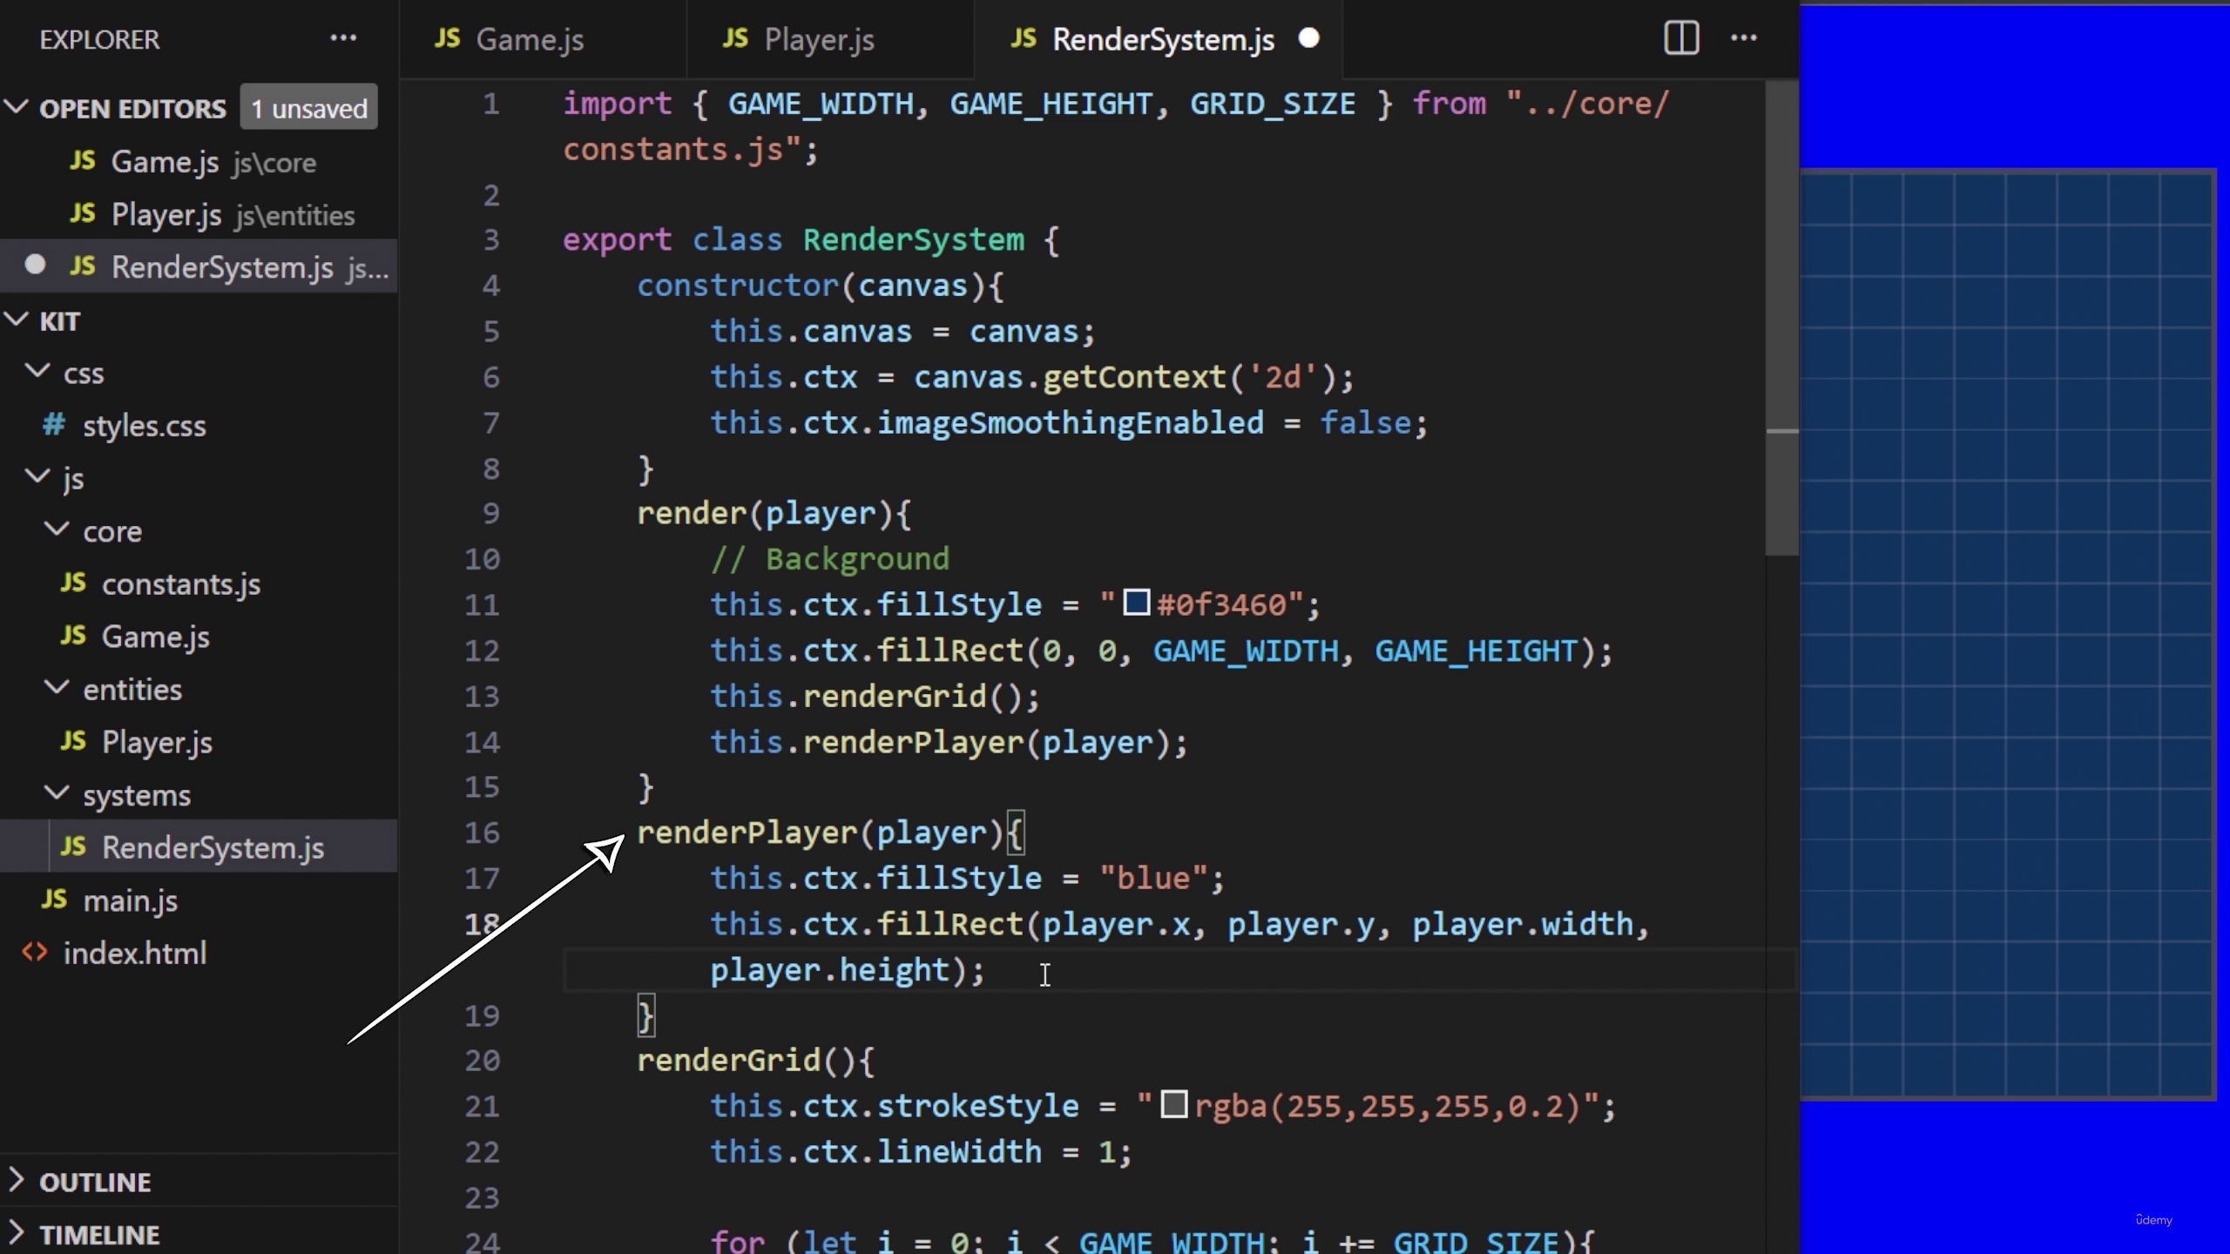
Task: Click JS icon beside main.js
Action: (54, 900)
